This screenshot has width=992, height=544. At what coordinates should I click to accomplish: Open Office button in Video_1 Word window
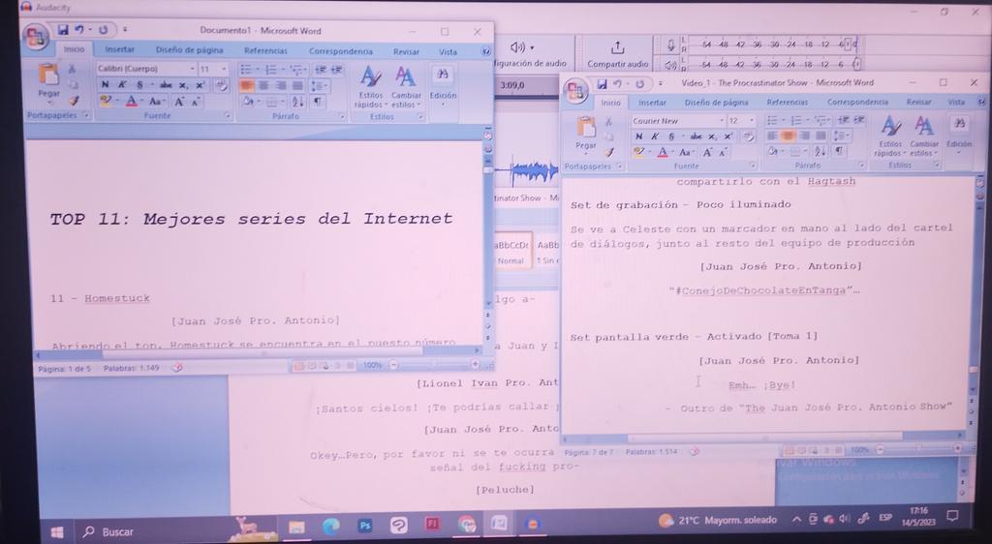(x=575, y=90)
